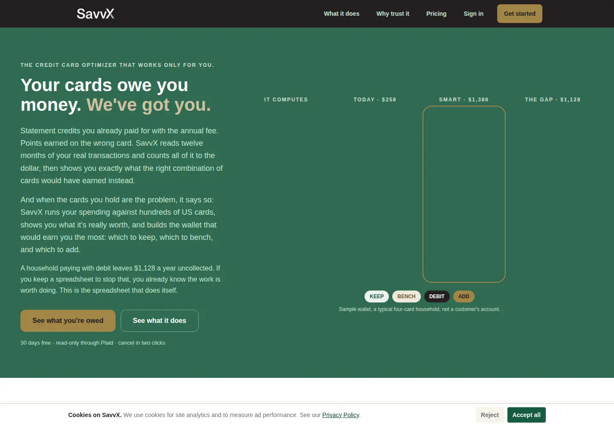This screenshot has width=614, height=426.
Task: Click the Your cards owe you money headline
Action: pos(116,95)
